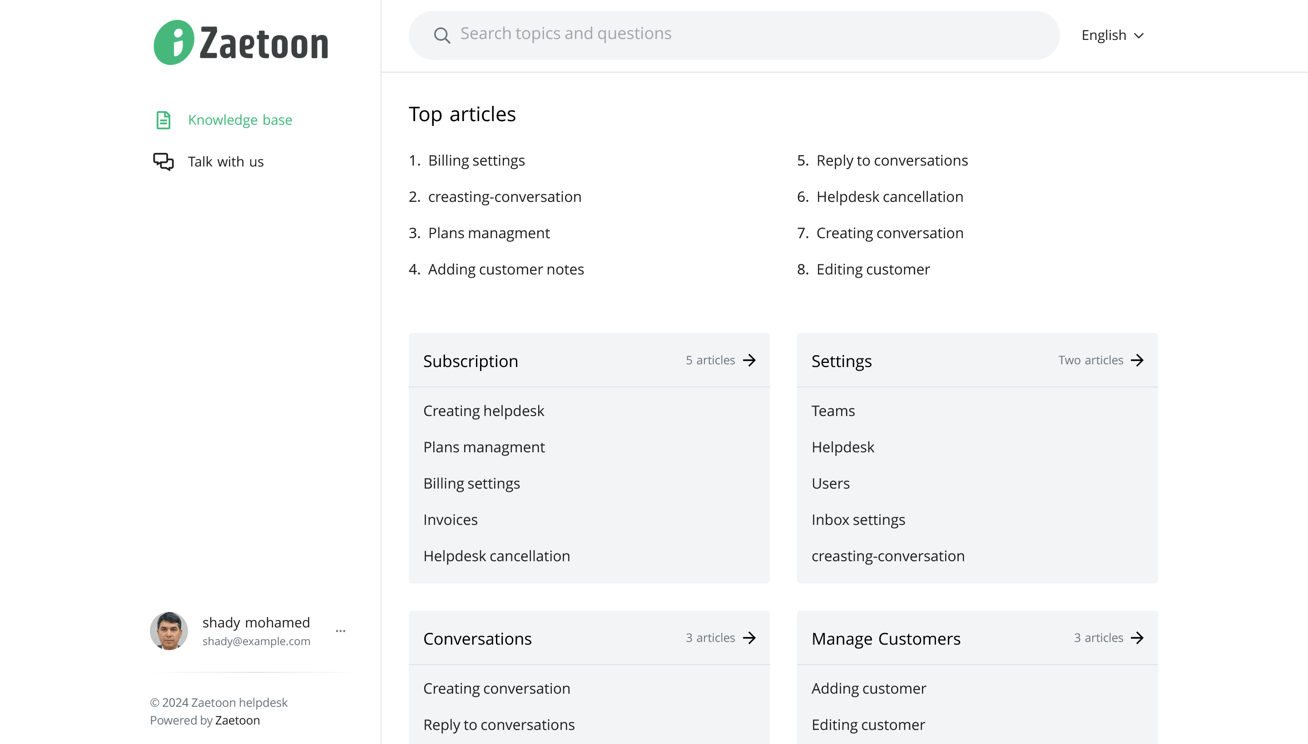Open the Inbox settings article

click(858, 520)
